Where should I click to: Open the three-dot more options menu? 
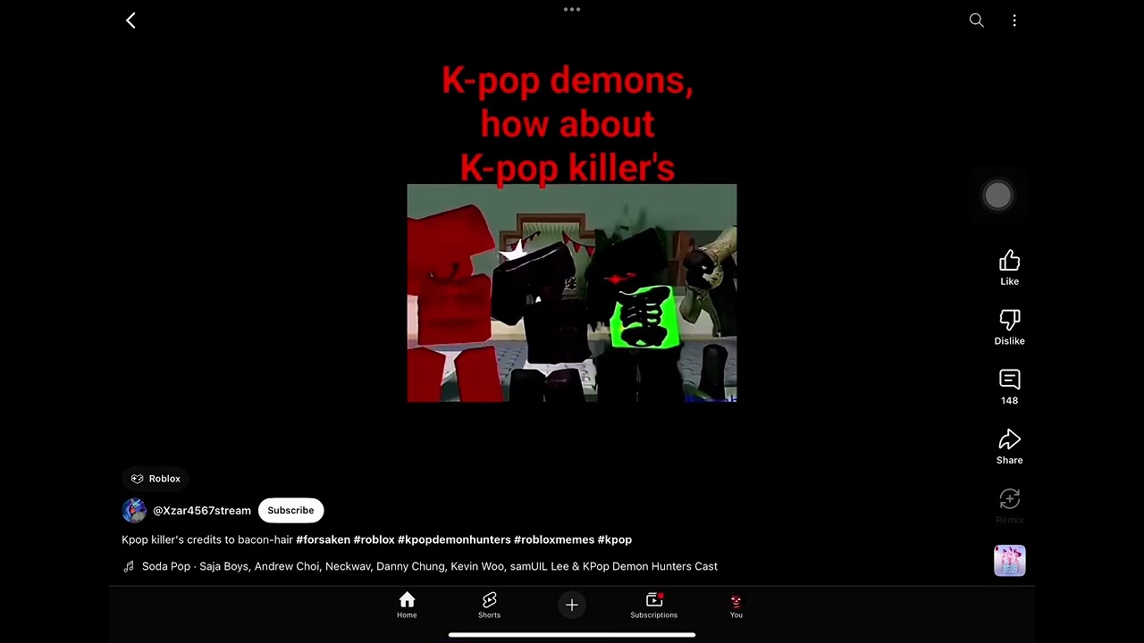coord(1014,21)
